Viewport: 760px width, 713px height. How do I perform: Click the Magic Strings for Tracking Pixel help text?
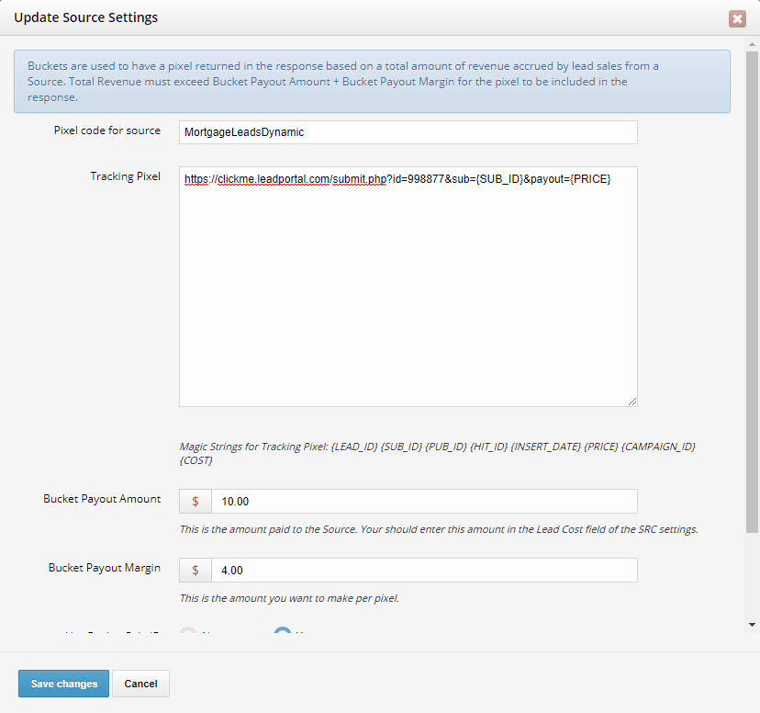(x=437, y=453)
